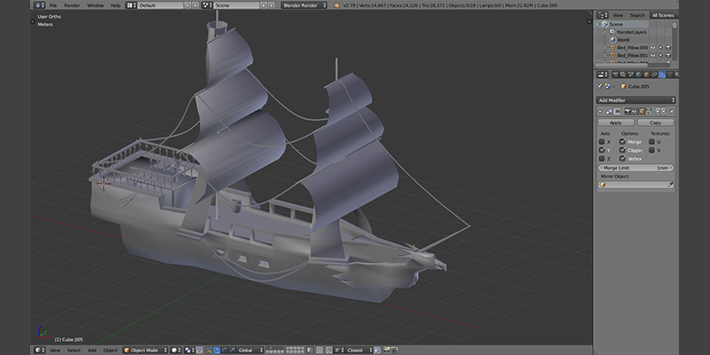The image size is (710, 355).
Task: Move modifier up in the stack
Action: [658, 111]
